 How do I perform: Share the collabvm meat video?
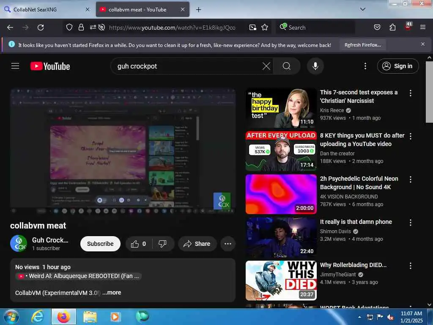pos(197,244)
